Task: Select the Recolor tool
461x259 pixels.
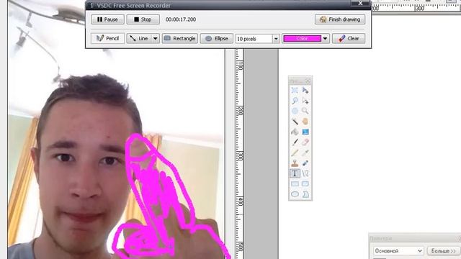Action: pyautogui.click(x=305, y=163)
